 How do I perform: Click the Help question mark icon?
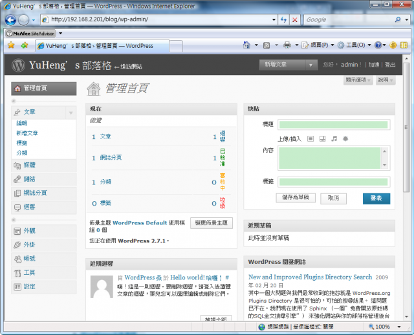pyautogui.click(x=378, y=45)
